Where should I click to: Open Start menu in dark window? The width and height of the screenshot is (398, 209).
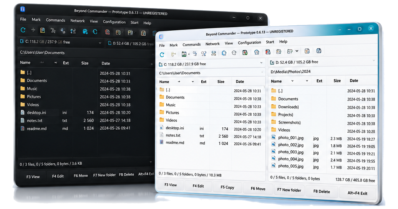134,23
